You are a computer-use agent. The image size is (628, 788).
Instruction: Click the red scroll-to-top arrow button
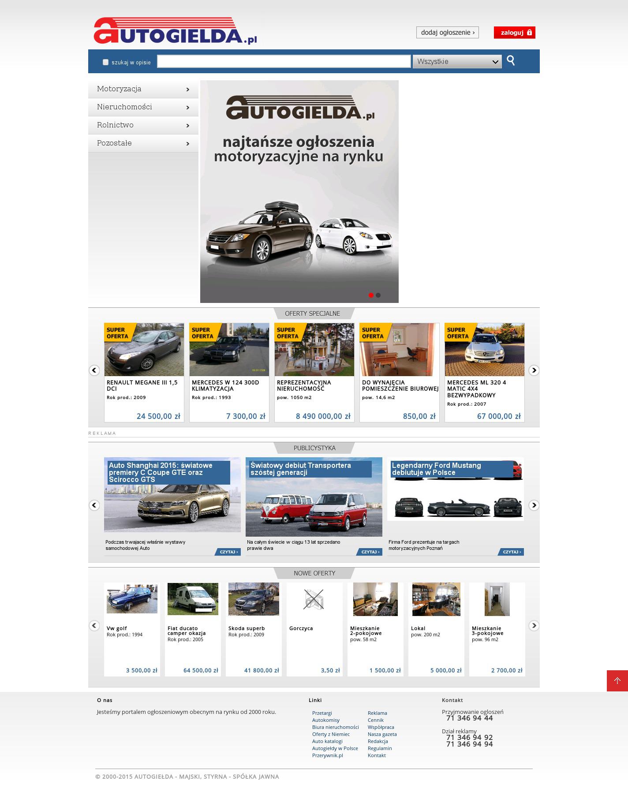[617, 680]
